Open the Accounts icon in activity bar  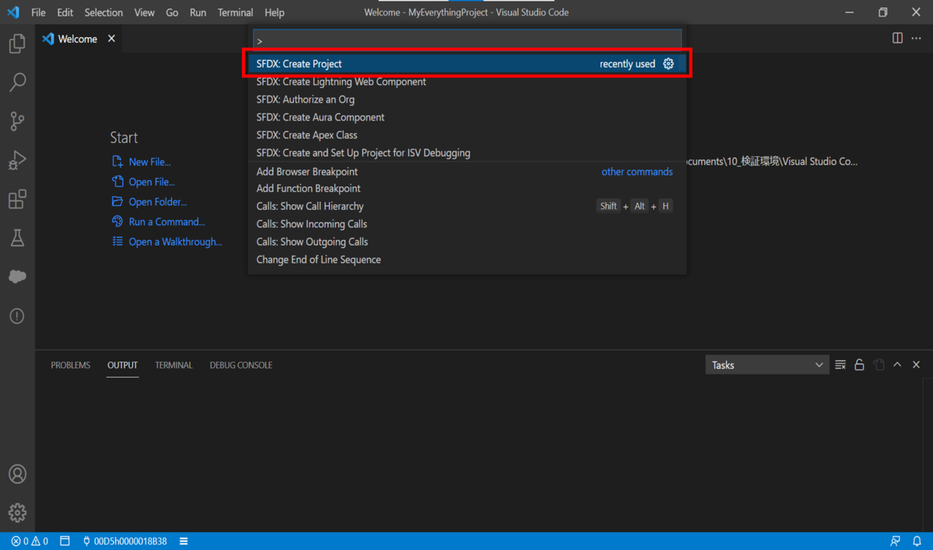[x=17, y=474]
